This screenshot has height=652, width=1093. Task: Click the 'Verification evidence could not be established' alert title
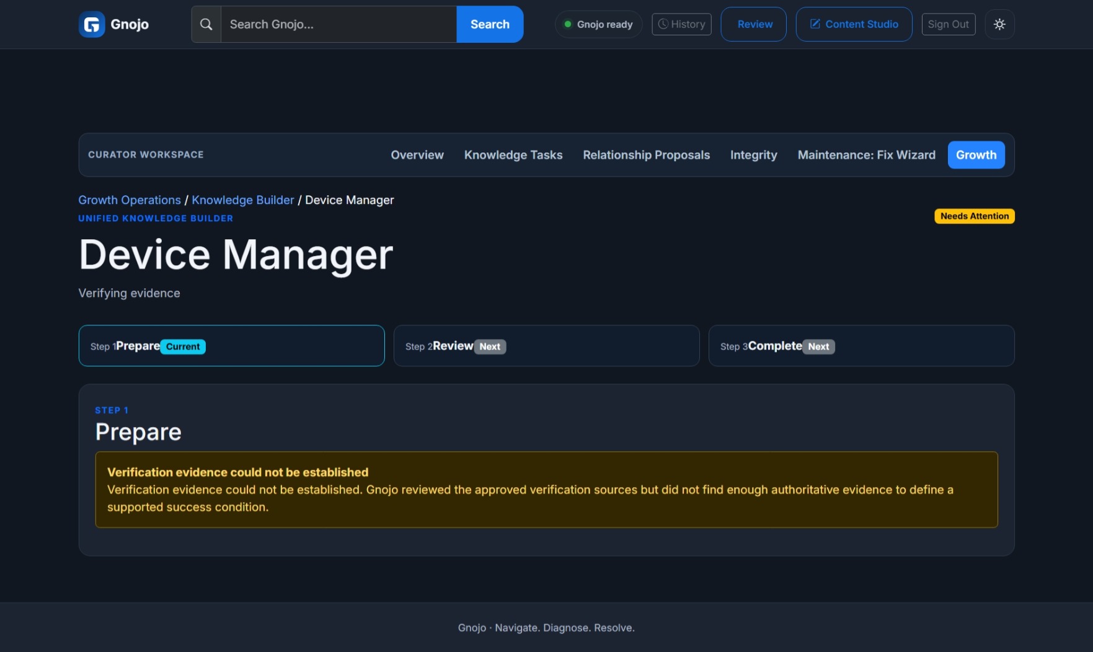[237, 472]
